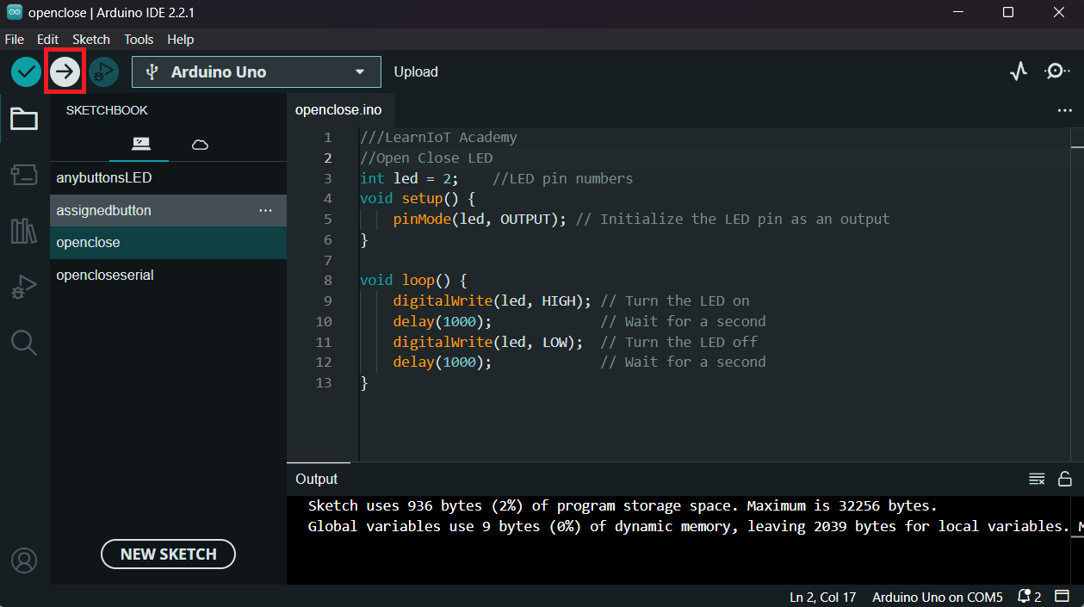Open the Debug sidebar panel
1084x607 pixels.
24,287
